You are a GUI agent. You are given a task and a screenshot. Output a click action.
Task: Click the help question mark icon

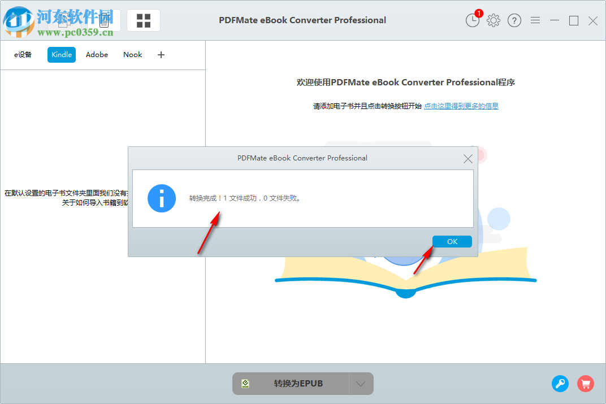[514, 20]
